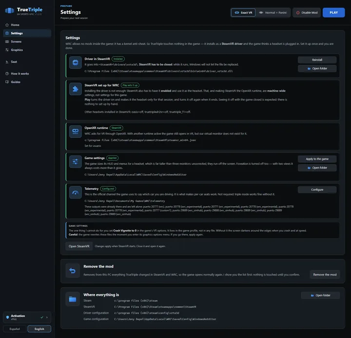Click the Home house icon
The image size is (351, 338).
7,25
